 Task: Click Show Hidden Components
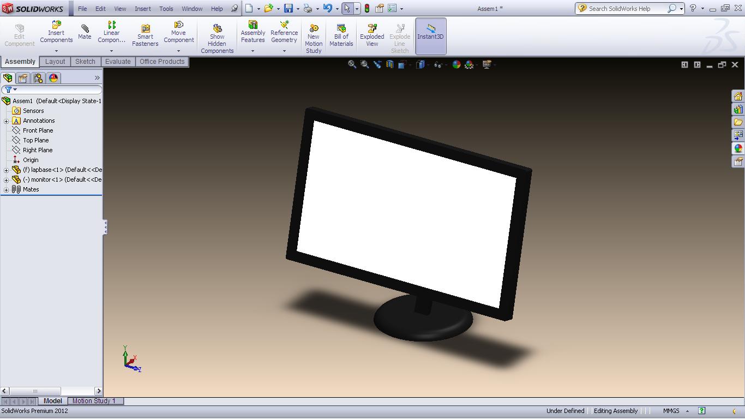coord(217,38)
